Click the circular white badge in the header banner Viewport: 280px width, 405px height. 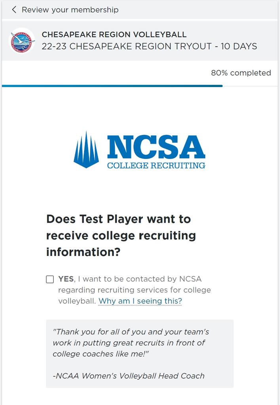(x=22, y=40)
